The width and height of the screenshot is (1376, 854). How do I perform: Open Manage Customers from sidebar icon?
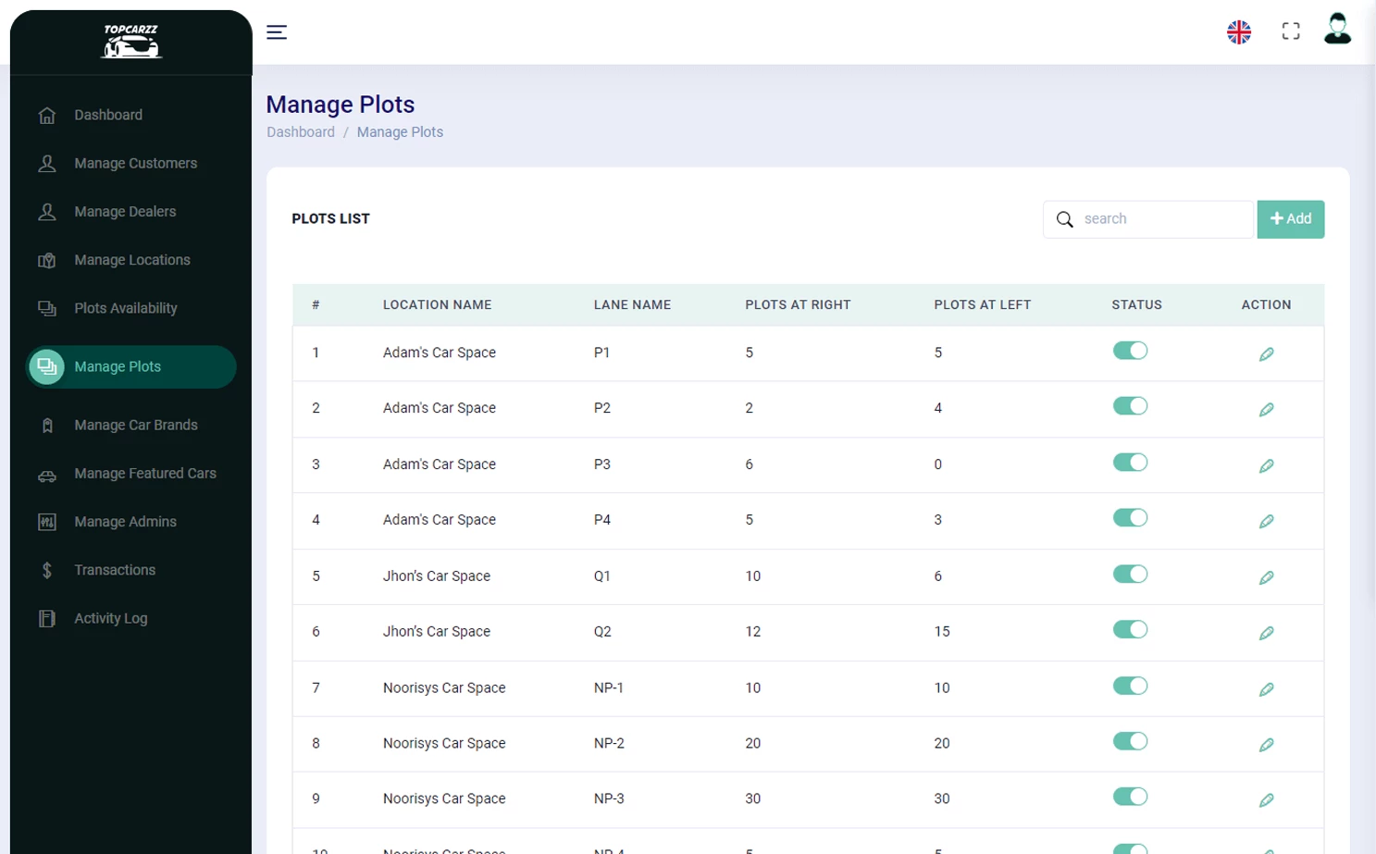click(x=46, y=163)
